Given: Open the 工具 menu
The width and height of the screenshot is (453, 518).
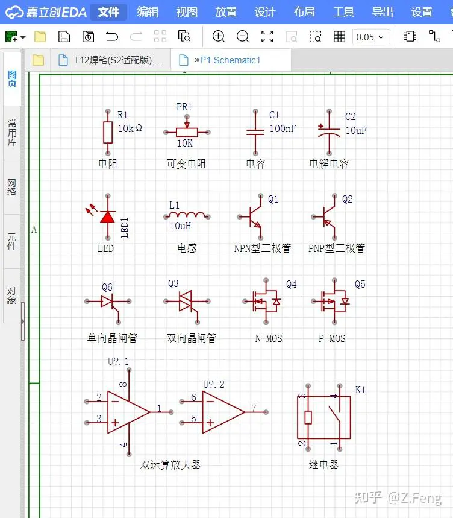Looking at the screenshot, I should click(x=343, y=12).
